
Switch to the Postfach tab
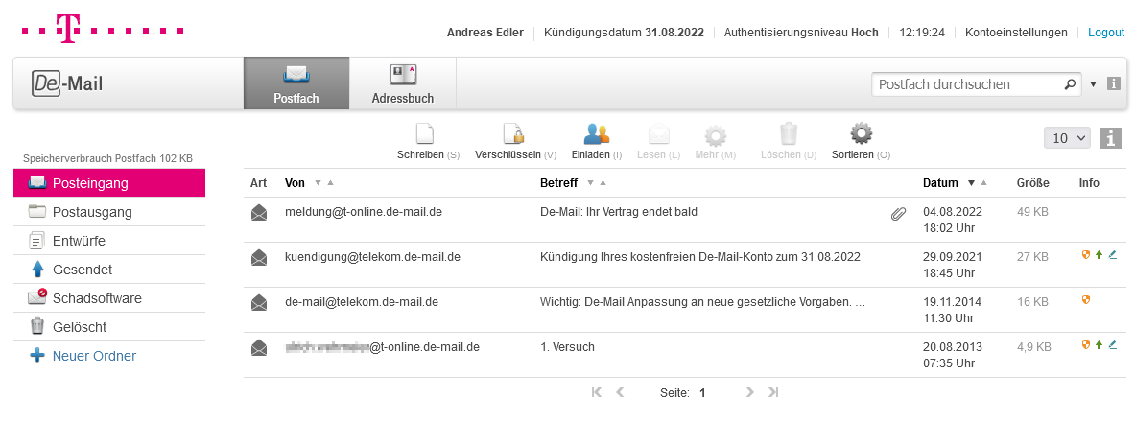click(296, 83)
